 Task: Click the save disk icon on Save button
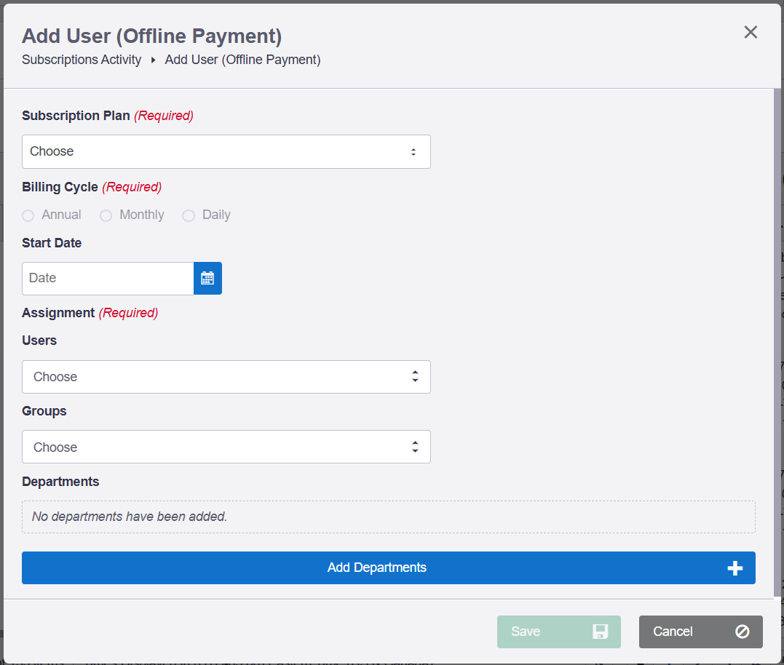point(602,632)
